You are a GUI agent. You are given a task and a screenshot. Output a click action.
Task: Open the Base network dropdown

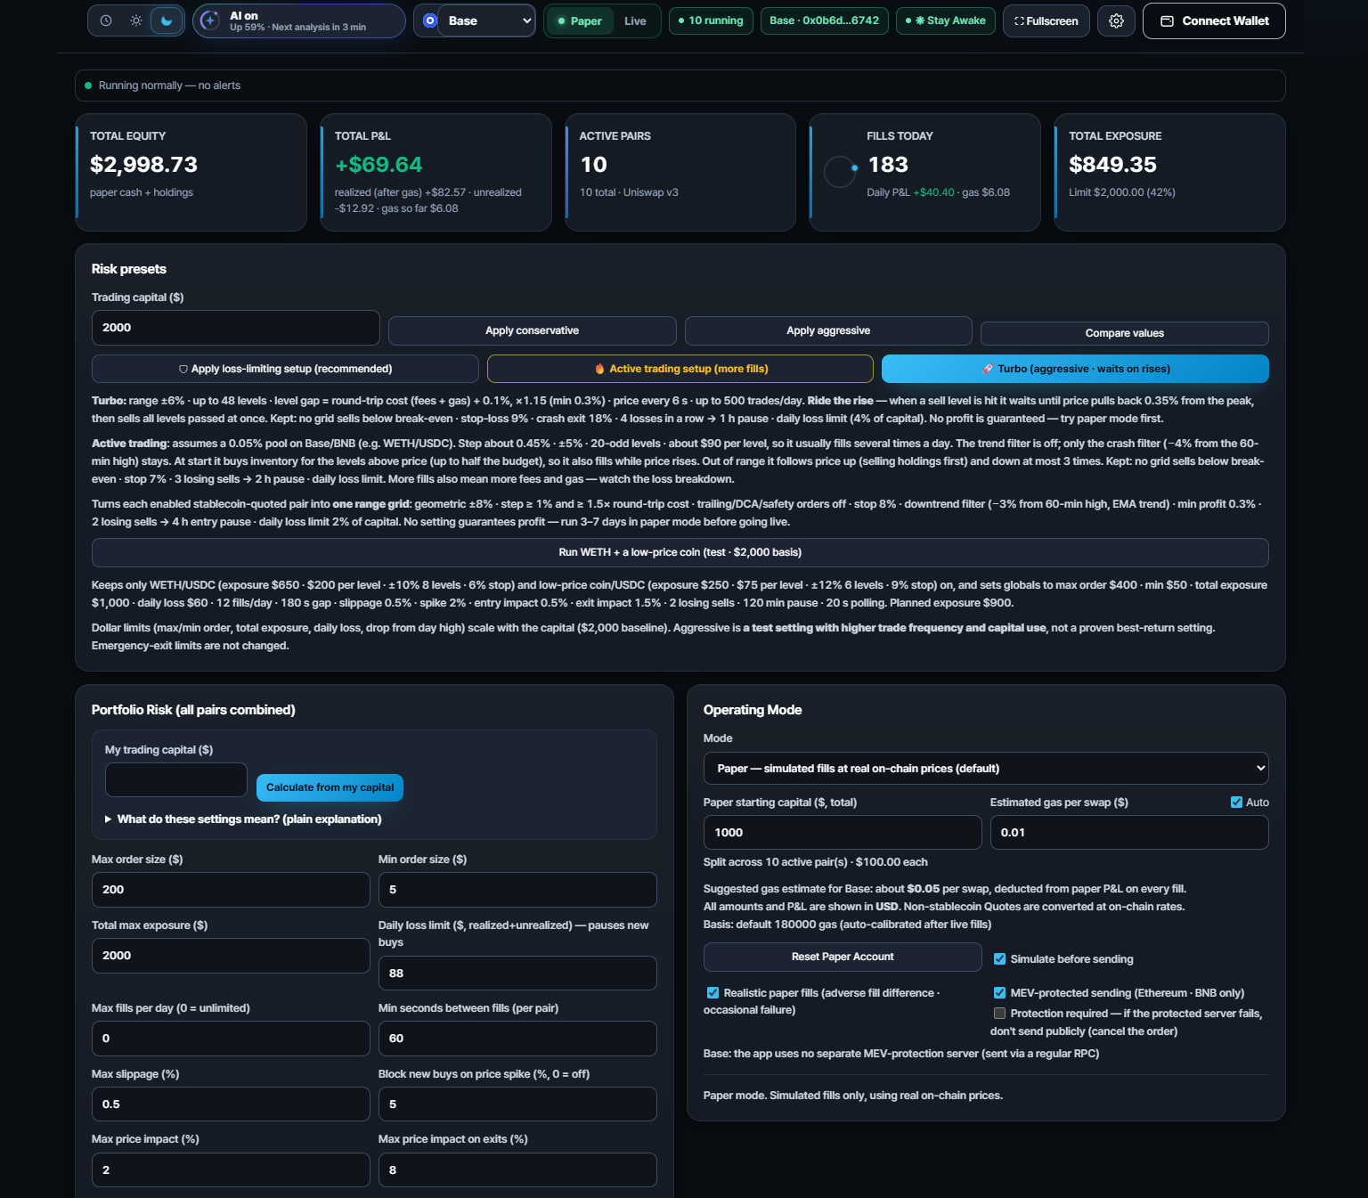488,20
